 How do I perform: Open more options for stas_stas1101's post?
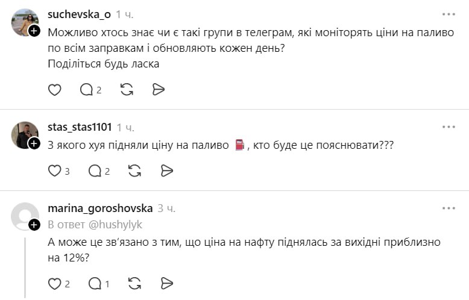[x=449, y=127]
